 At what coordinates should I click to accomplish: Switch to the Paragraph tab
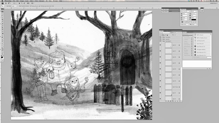click(189, 9)
